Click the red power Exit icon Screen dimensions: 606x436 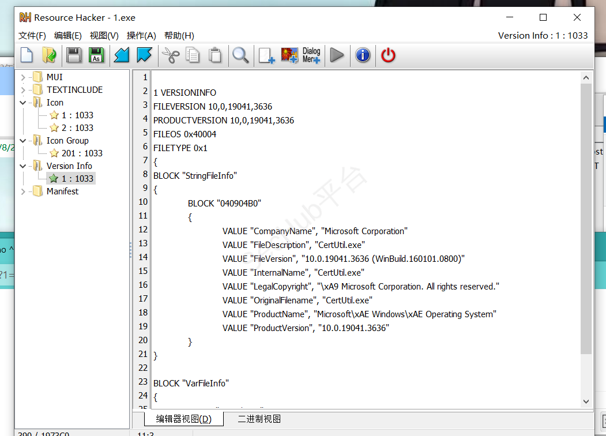pyautogui.click(x=389, y=55)
